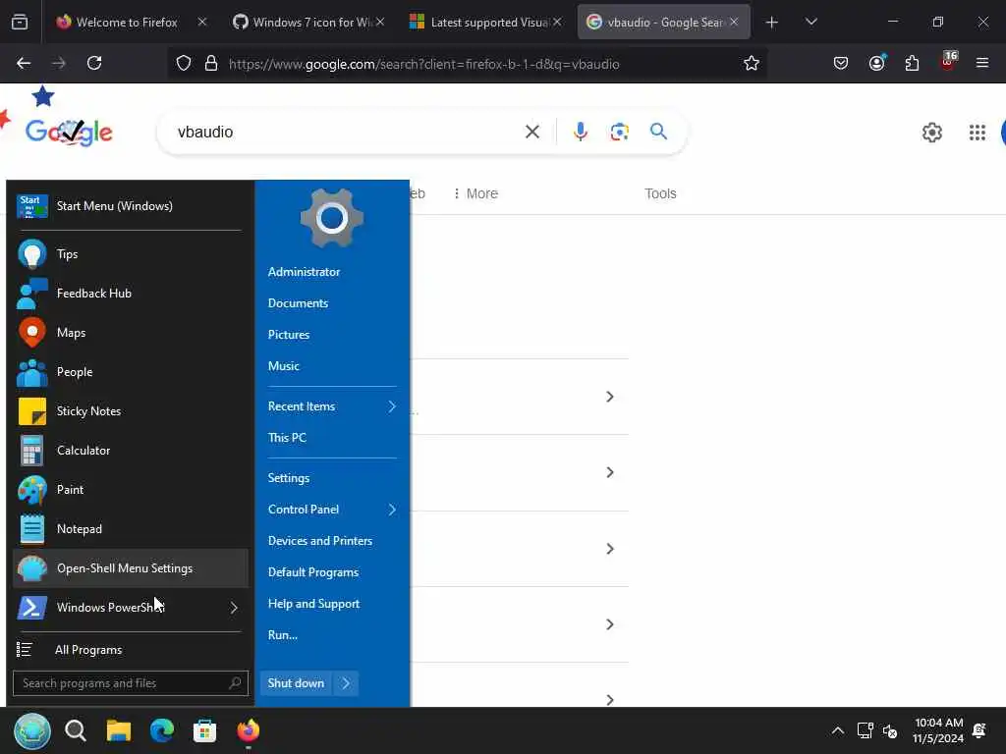Open Music folder in start menu
The height and width of the screenshot is (754, 1006).
[x=284, y=366]
